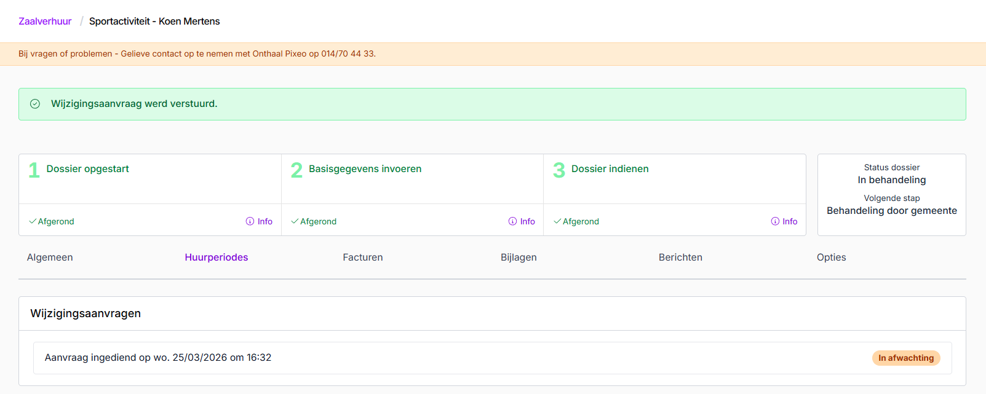
Task: Switch to the Algemeen tab
Action: pos(50,258)
